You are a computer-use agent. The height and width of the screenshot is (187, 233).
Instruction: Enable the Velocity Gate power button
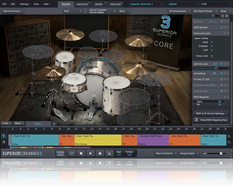222,91
